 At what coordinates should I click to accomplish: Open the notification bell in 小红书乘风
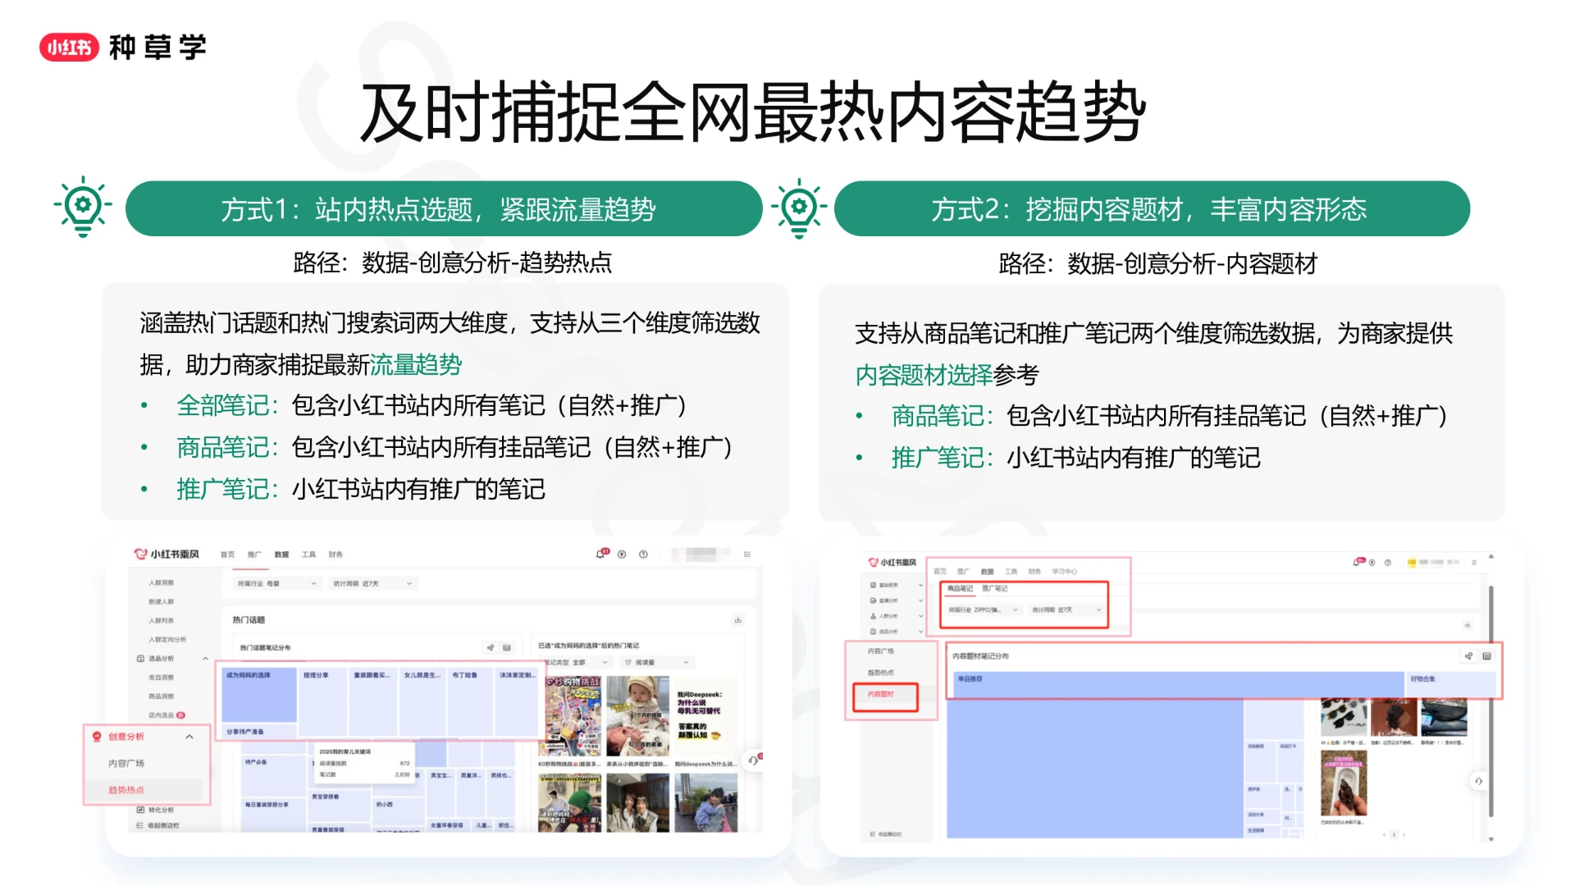(x=600, y=555)
